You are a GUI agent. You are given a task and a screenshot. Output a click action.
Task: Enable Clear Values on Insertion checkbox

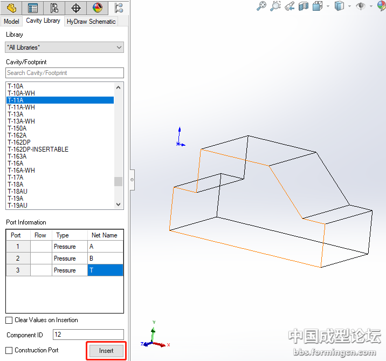click(x=9, y=320)
